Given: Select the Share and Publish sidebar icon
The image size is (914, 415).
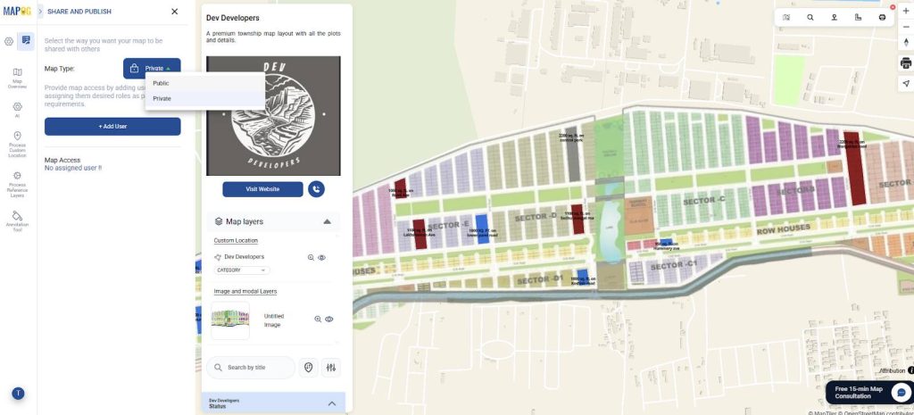Looking at the screenshot, I should click(x=26, y=41).
